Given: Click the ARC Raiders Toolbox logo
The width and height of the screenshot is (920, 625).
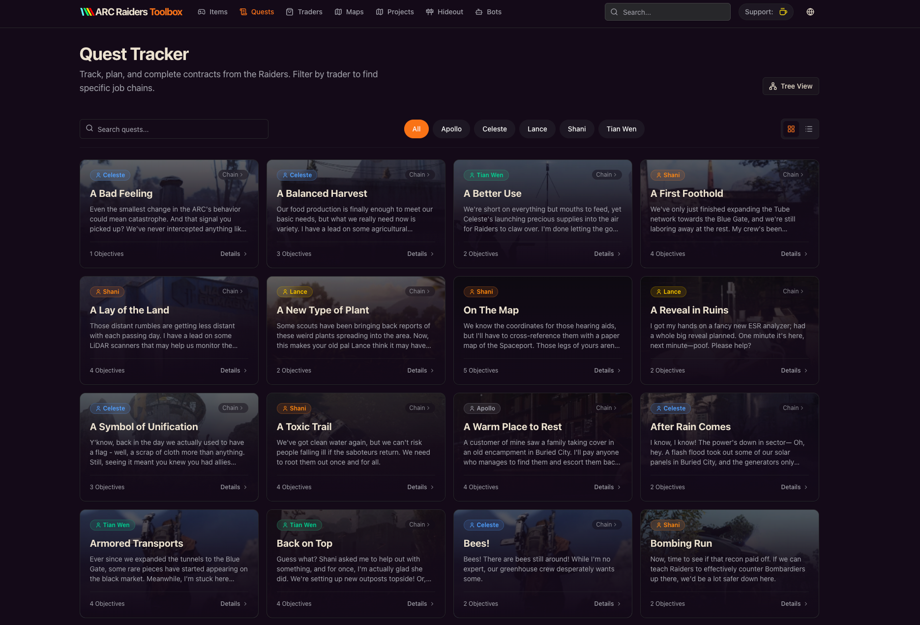Looking at the screenshot, I should click(131, 12).
